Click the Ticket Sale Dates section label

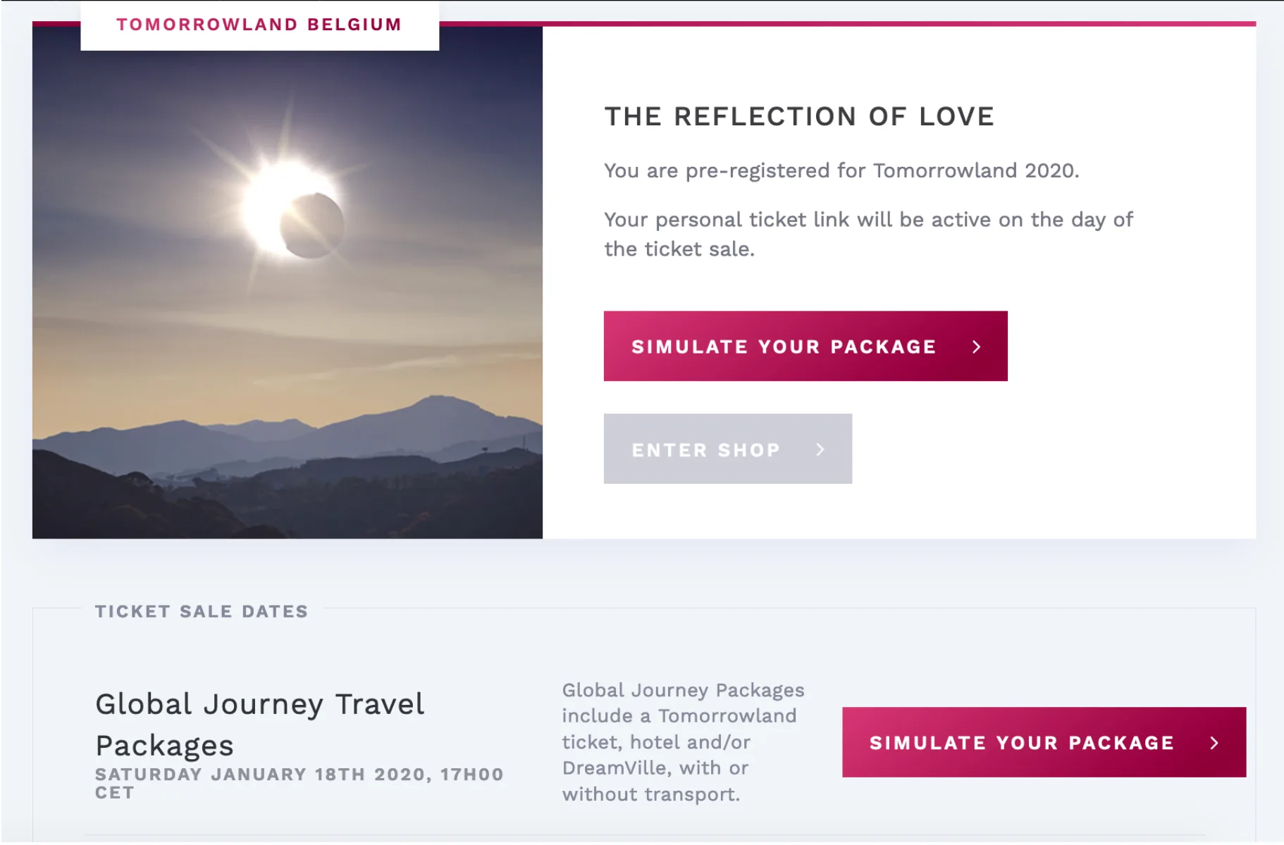coord(202,611)
